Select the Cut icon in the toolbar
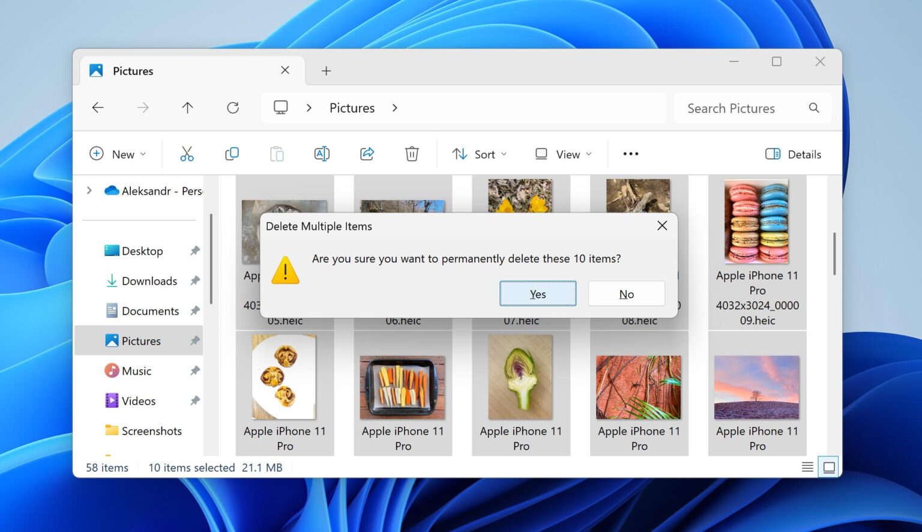 [x=187, y=154]
